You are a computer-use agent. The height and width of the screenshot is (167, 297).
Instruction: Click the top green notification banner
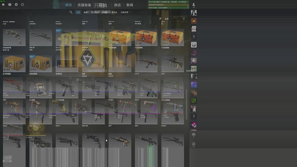tap(169, 2)
